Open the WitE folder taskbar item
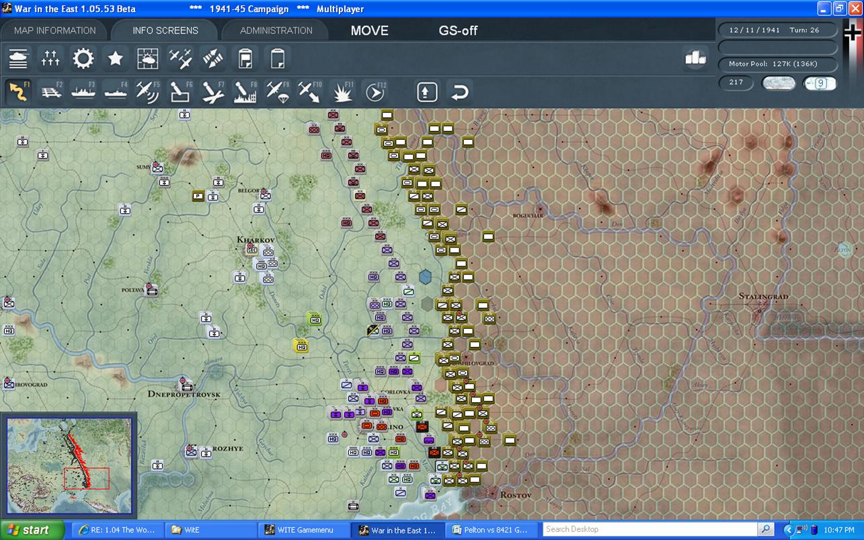Image resolution: width=864 pixels, height=540 pixels. [x=210, y=530]
